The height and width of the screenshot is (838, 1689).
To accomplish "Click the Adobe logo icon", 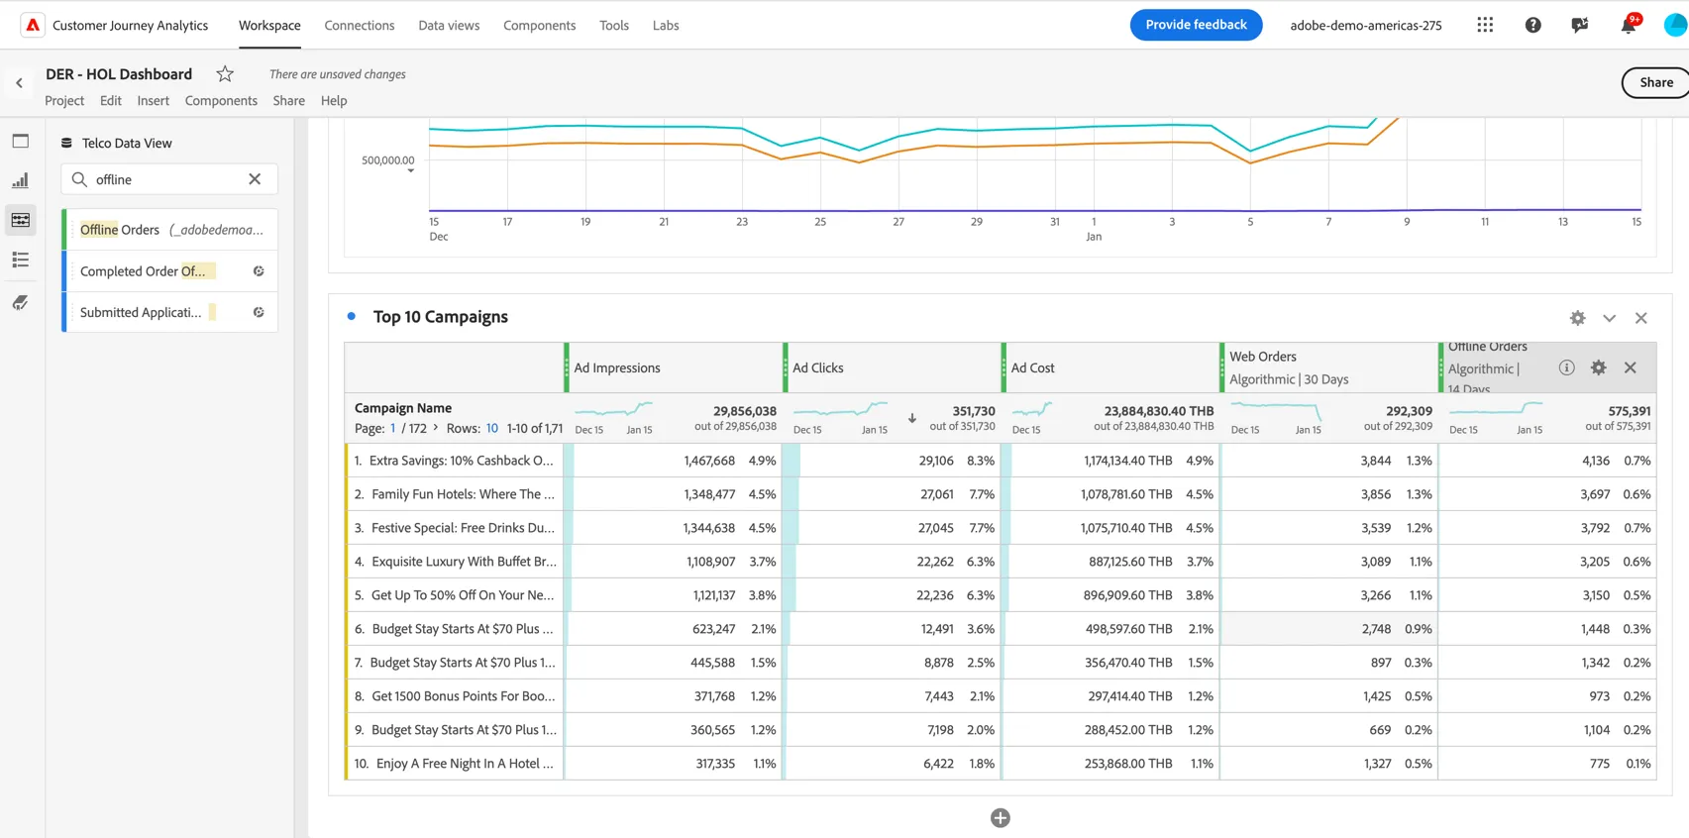I will (33, 25).
